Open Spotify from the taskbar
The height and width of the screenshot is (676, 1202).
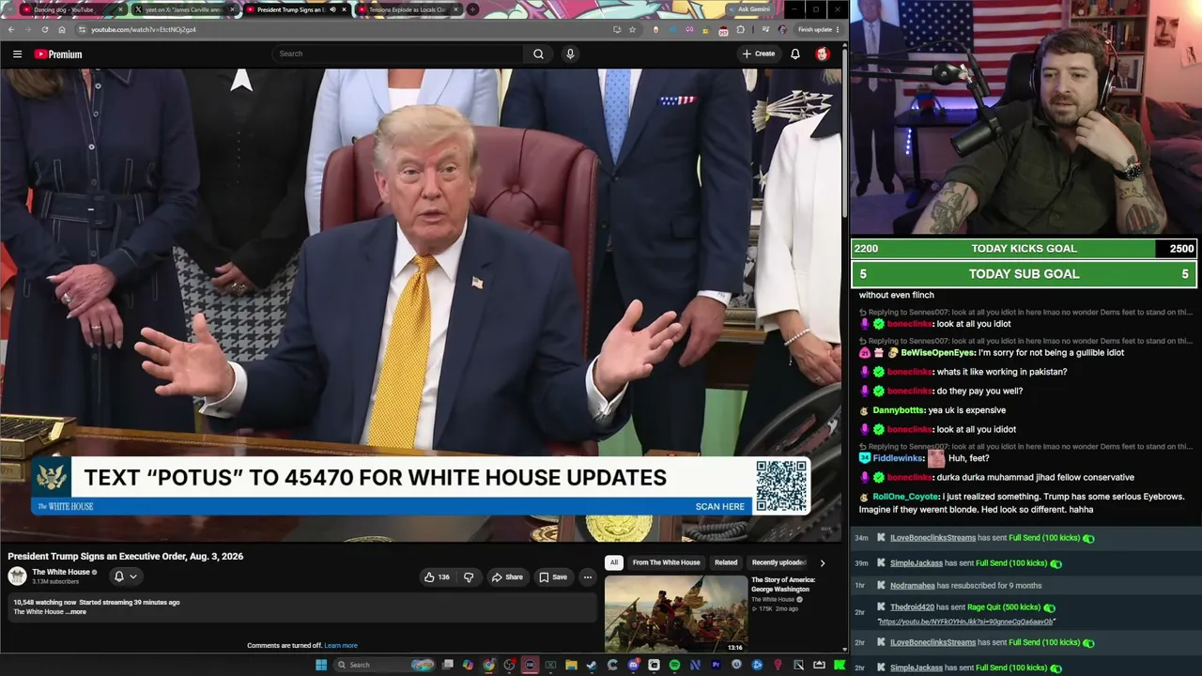(x=674, y=665)
